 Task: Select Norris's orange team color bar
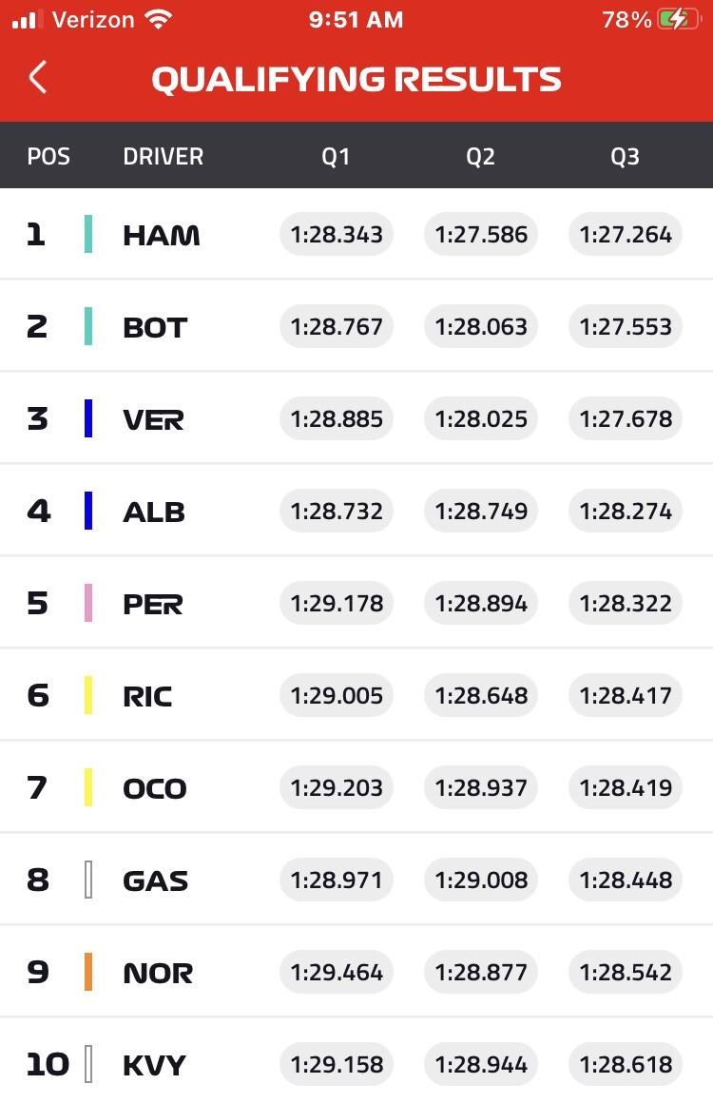click(x=87, y=972)
